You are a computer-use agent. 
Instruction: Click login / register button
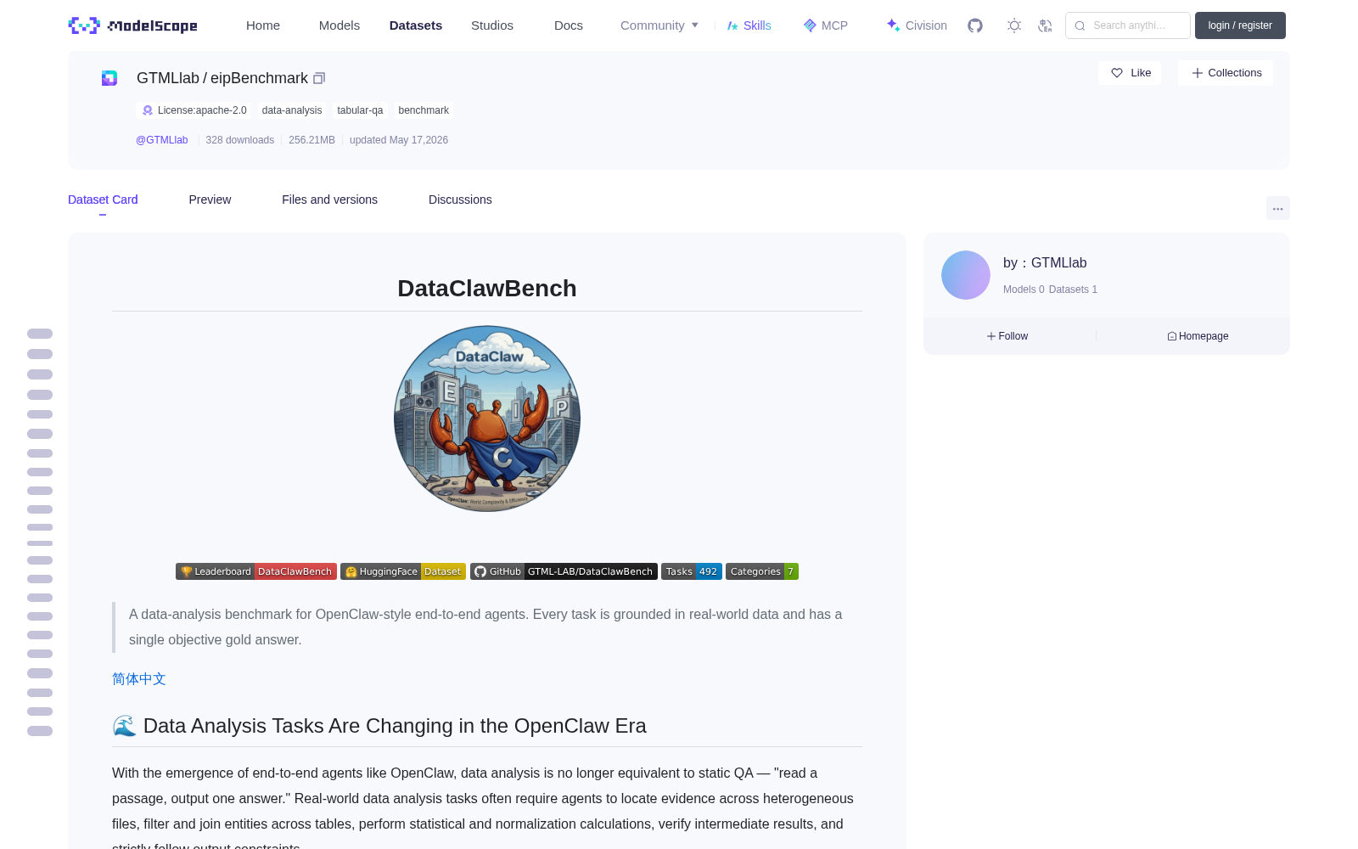1240,25
